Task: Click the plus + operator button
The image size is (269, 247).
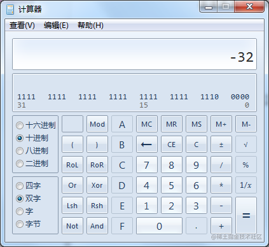Action: click(221, 226)
